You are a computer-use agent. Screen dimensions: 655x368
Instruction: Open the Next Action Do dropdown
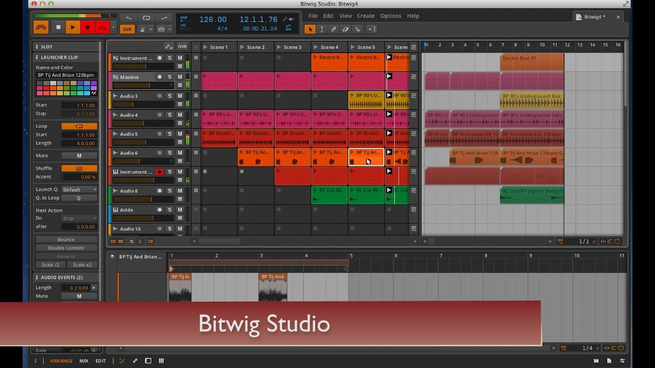pyautogui.click(x=79, y=218)
